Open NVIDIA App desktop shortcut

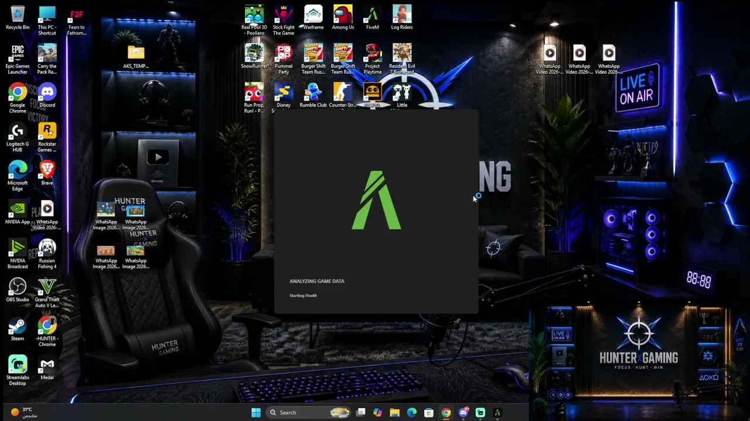coord(18,212)
